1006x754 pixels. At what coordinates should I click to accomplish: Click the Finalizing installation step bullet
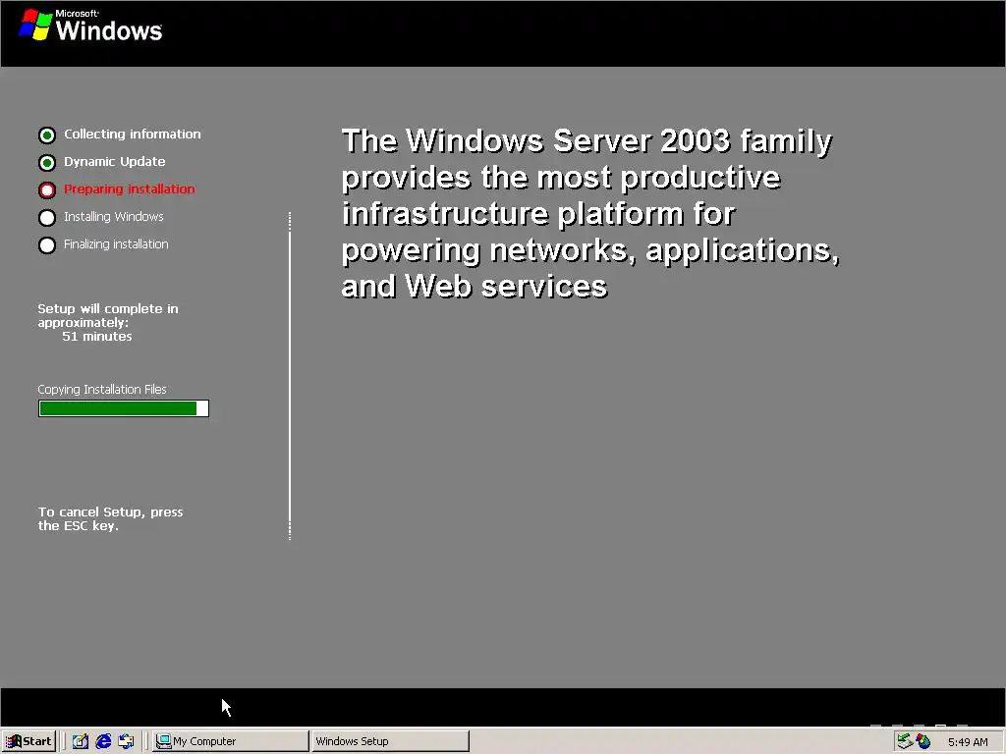pos(47,244)
